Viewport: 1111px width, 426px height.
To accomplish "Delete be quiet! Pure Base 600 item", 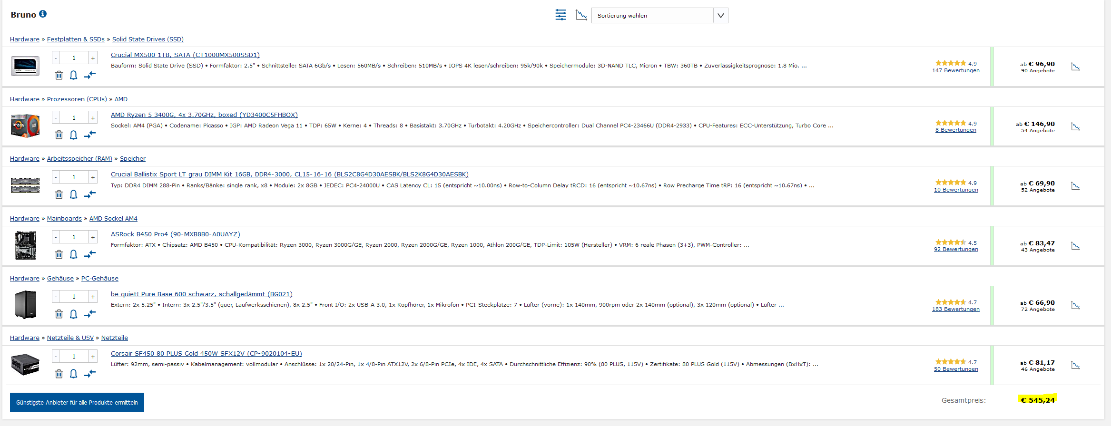I will (x=59, y=314).
